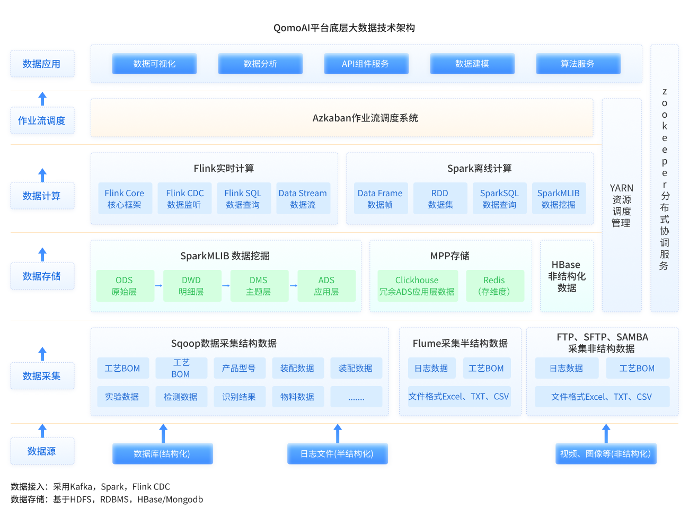This screenshot has width=689, height=525.
Task: Select the Data Frame 数据帧 box
Action: point(381,199)
